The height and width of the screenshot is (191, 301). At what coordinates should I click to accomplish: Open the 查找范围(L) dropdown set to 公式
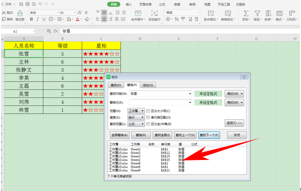click(136, 124)
